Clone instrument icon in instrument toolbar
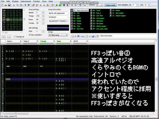The height and width of the screenshot is (119, 159). click(82, 36)
